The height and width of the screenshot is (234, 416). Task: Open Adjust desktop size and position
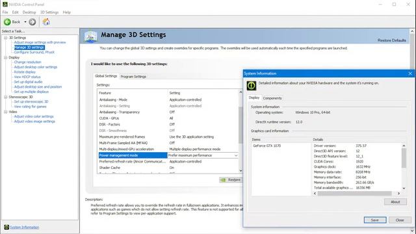pyautogui.click(x=38, y=86)
